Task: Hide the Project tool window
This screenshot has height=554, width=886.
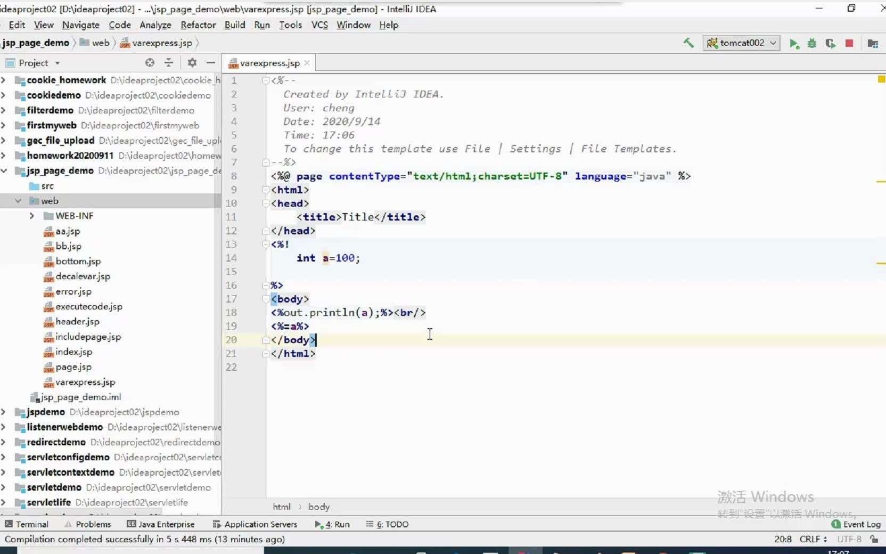Action: (211, 63)
